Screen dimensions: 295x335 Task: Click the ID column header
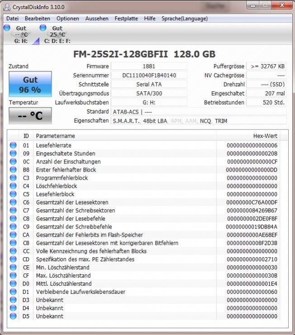tap(26, 136)
